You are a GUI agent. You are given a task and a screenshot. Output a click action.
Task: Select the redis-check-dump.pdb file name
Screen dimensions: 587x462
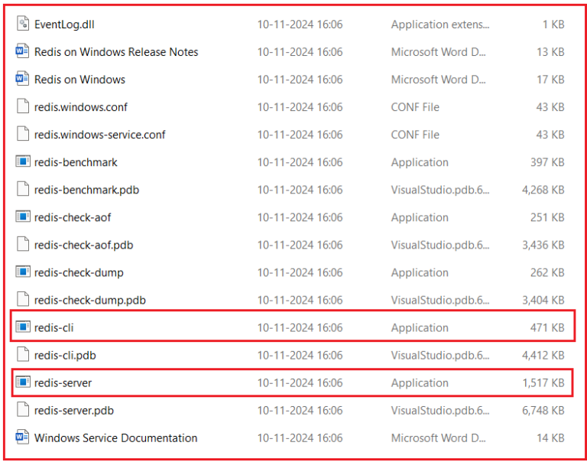pyautogui.click(x=89, y=300)
